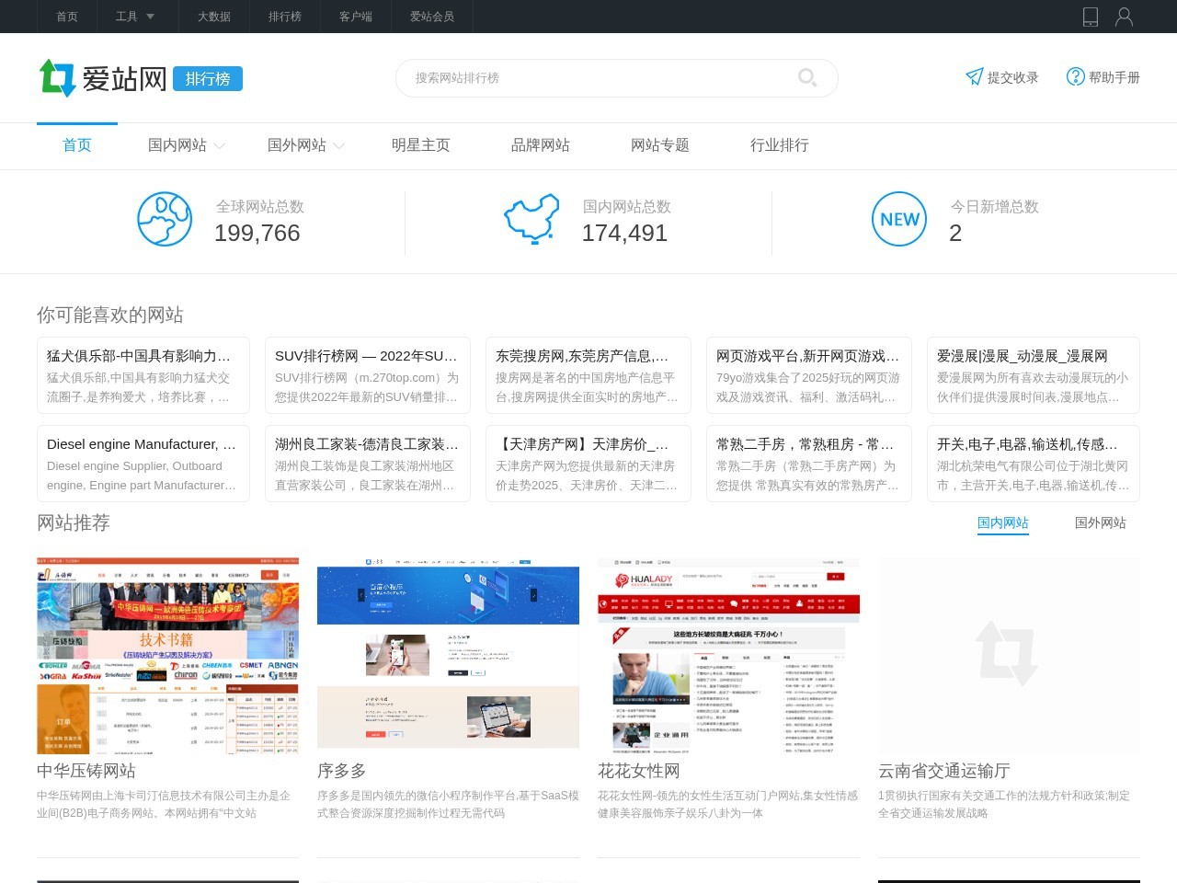1177x883 pixels.
Task: Expand the 工具 dropdown menu
Action: pyautogui.click(x=134, y=16)
